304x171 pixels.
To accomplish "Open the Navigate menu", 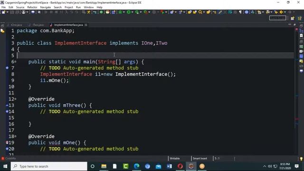I will coord(46,8).
